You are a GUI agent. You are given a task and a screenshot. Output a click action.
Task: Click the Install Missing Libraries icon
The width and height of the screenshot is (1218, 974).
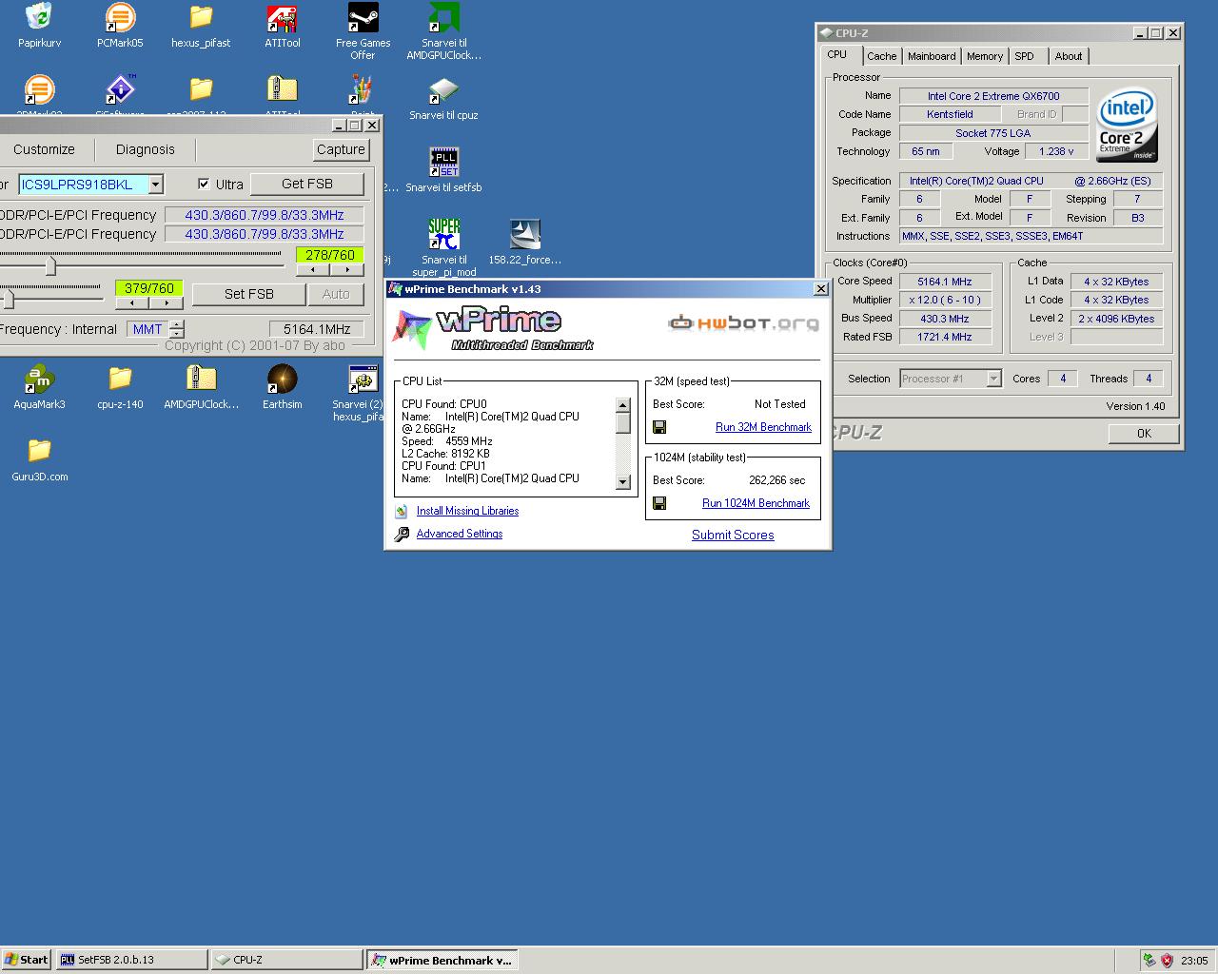402,512
